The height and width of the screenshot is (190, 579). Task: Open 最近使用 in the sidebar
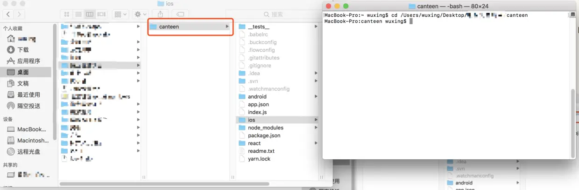[x=29, y=95]
